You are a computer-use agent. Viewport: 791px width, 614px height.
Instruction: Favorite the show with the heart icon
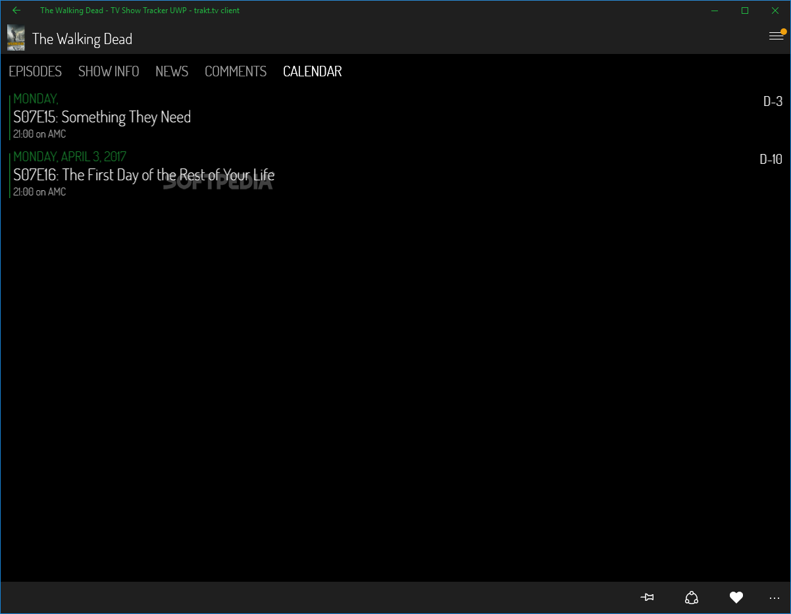pyautogui.click(x=736, y=598)
